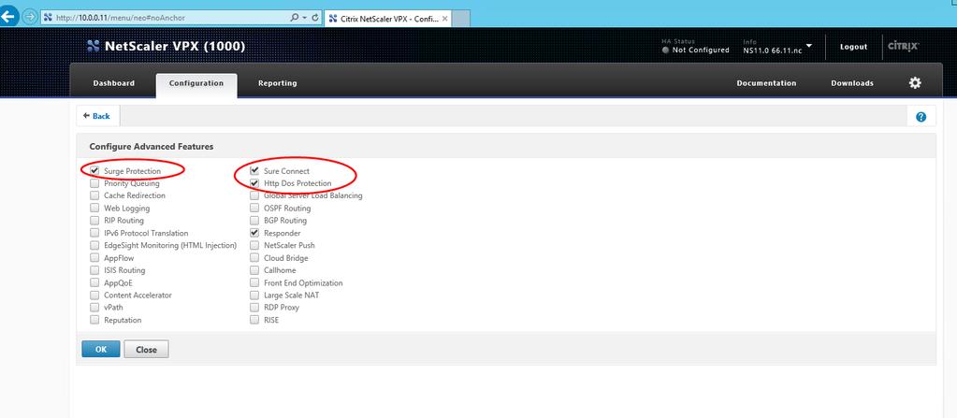Check the AppQoE checkbox
This screenshot has width=957, height=418.
(x=94, y=282)
